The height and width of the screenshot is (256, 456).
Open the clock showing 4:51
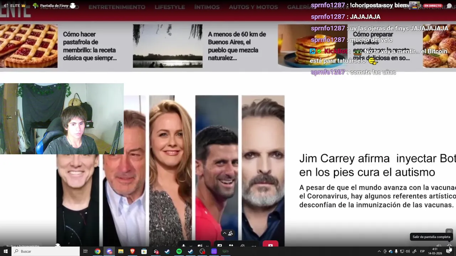435,251
